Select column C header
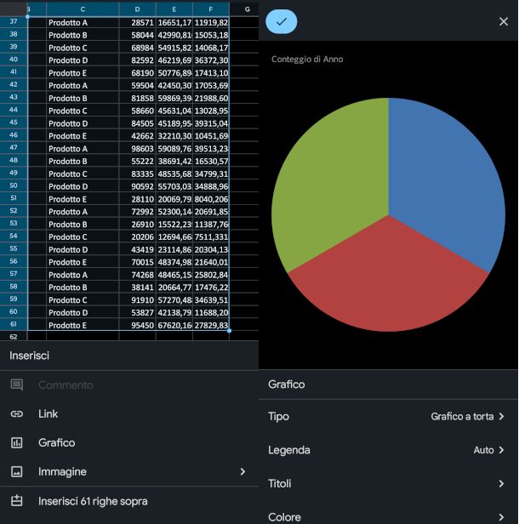Image resolution: width=519 pixels, height=524 pixels. pos(83,9)
